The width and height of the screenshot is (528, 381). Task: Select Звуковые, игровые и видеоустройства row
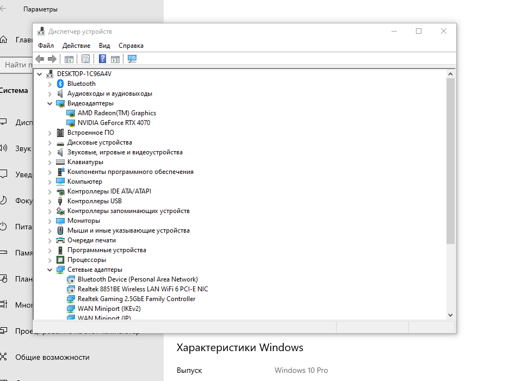[x=125, y=152]
